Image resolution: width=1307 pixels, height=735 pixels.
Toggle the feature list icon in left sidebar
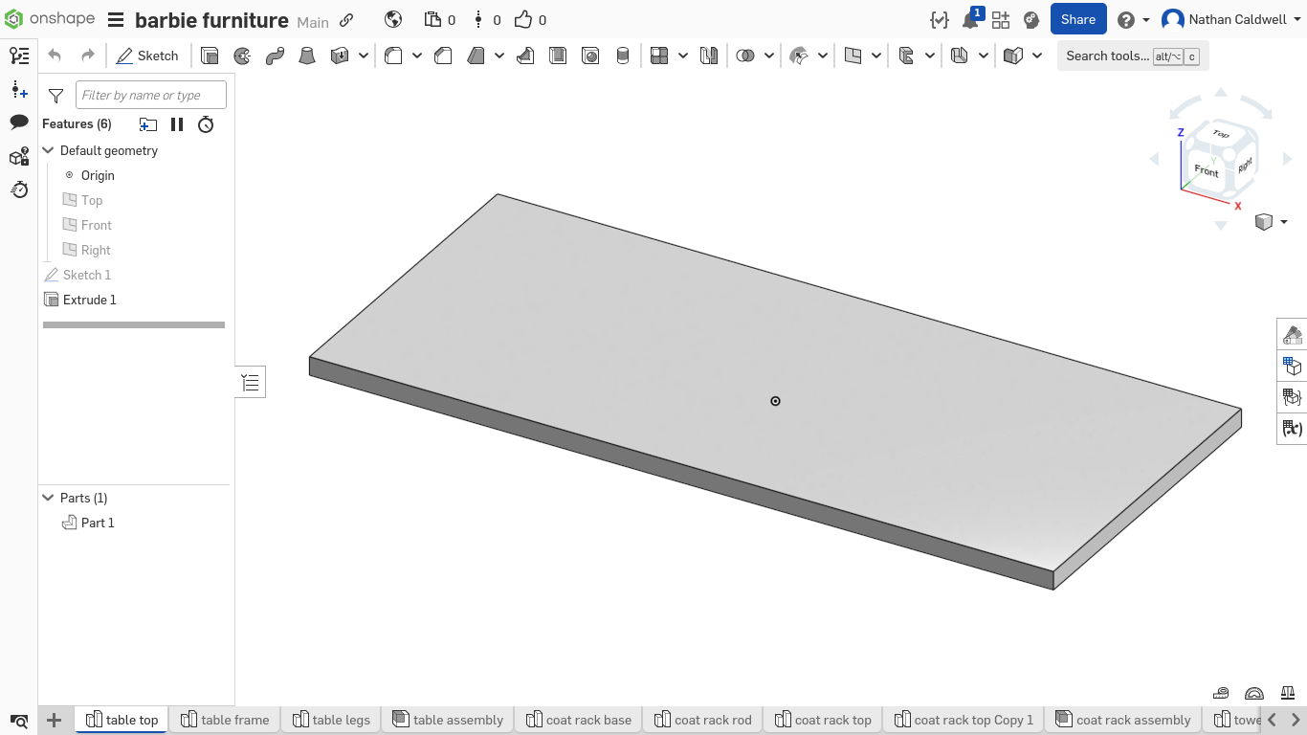point(19,56)
